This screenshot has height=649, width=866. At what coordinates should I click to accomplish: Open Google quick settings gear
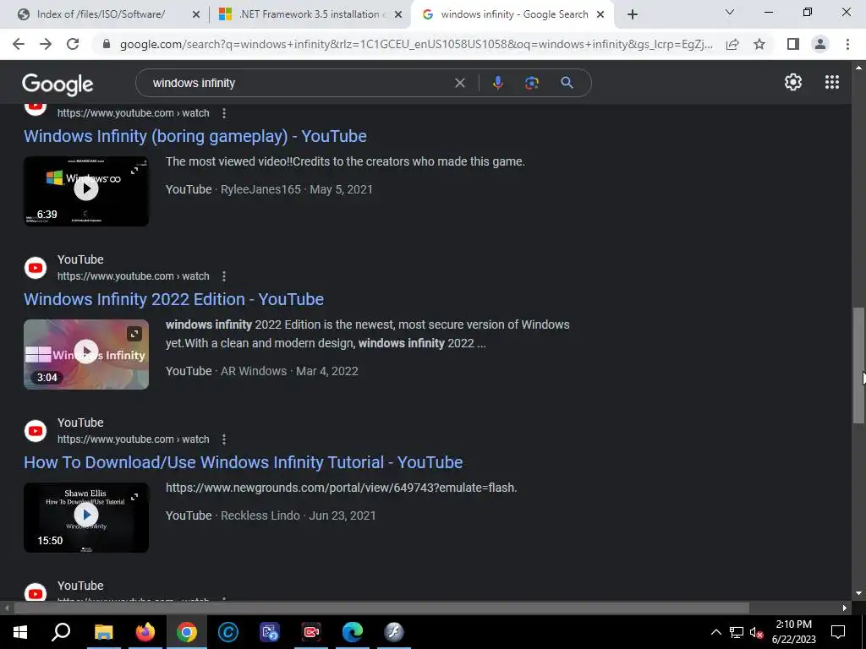pyautogui.click(x=793, y=82)
